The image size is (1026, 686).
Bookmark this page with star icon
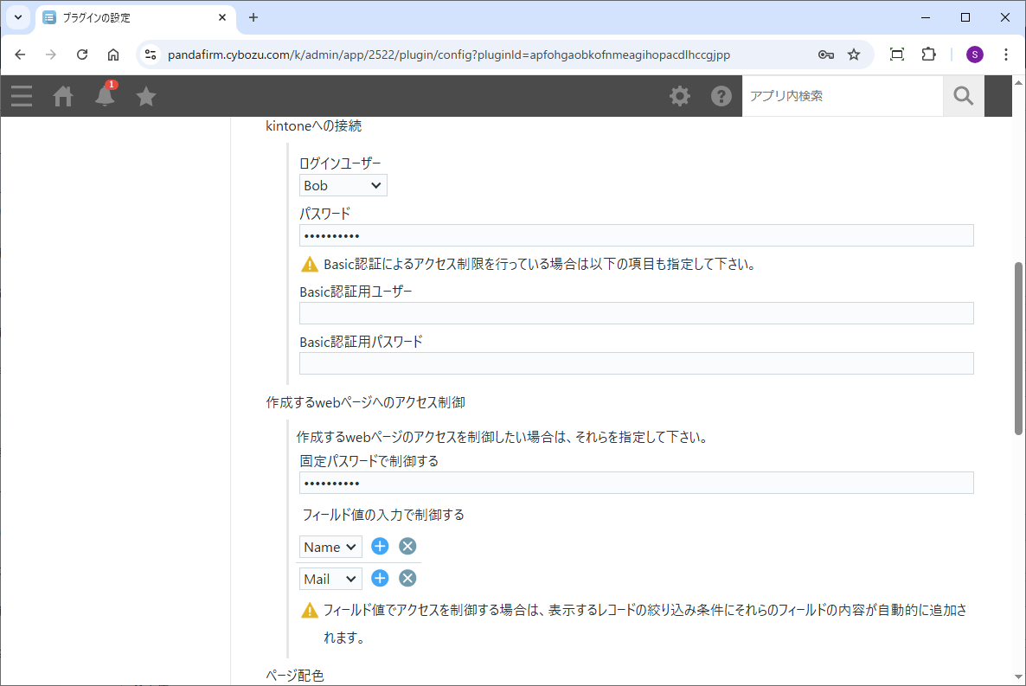coord(854,54)
